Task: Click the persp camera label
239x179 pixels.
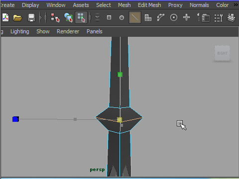Action: (x=97, y=170)
